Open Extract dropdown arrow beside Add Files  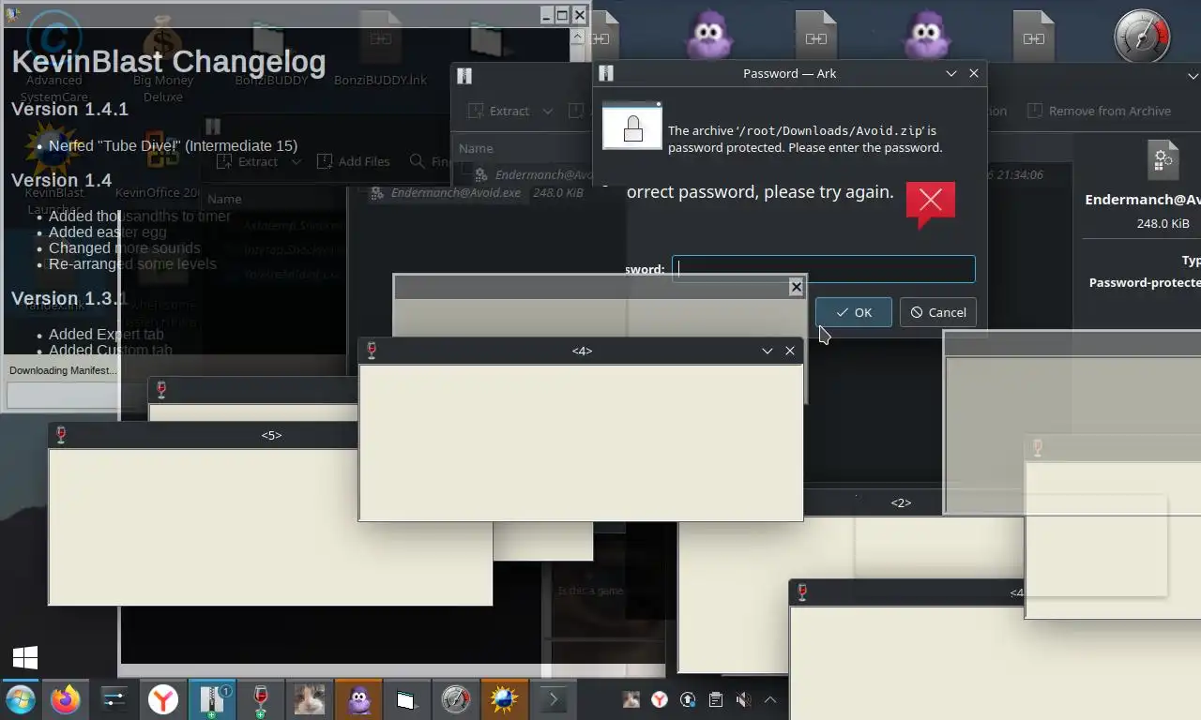coord(296,161)
